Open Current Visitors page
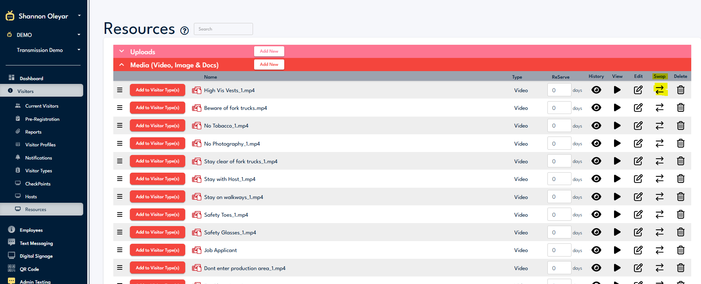Image resolution: width=701 pixels, height=284 pixels. [42, 106]
